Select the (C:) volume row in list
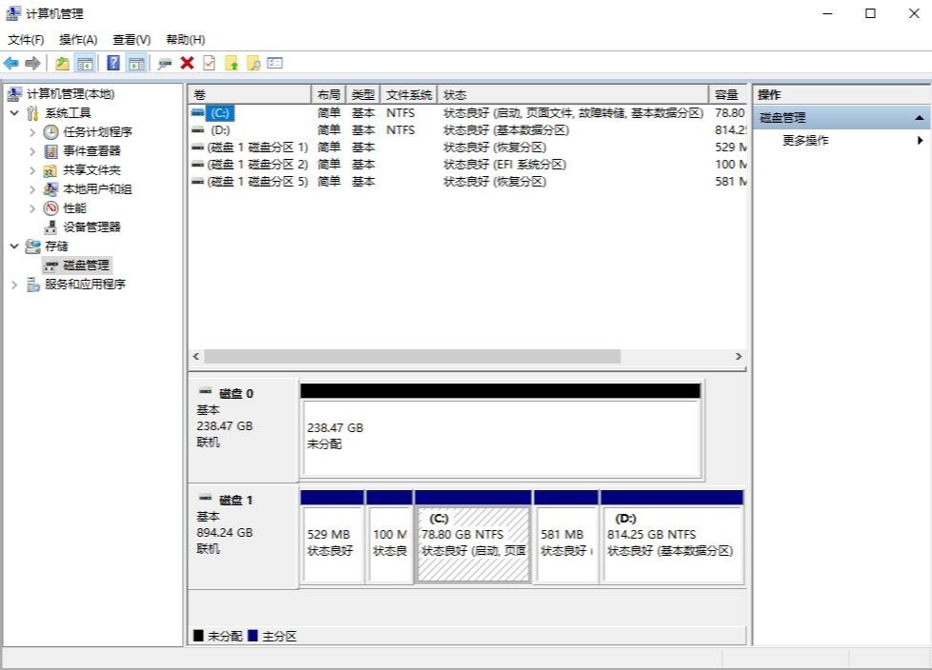The width and height of the screenshot is (932, 670). click(467, 113)
